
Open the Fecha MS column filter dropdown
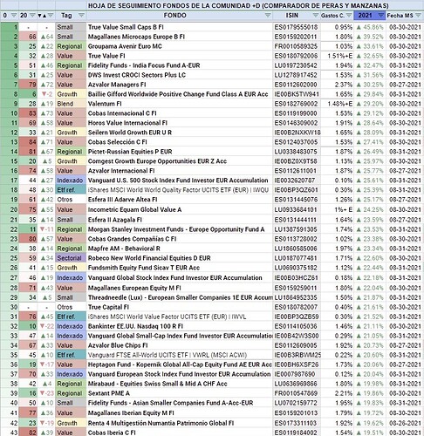[x=419, y=16]
